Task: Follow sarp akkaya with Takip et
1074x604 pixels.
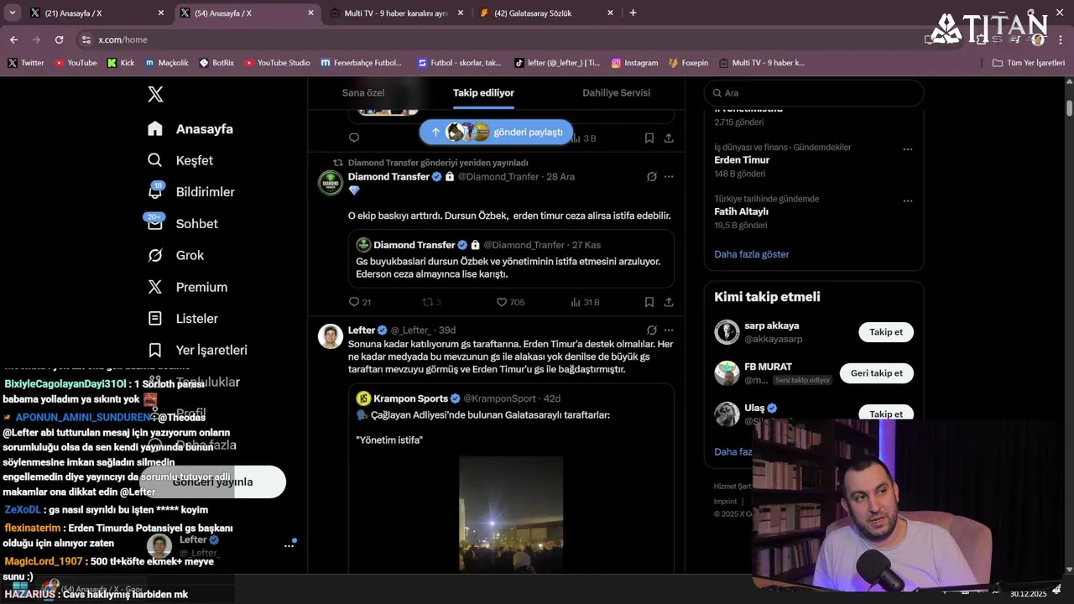Action: pos(886,332)
